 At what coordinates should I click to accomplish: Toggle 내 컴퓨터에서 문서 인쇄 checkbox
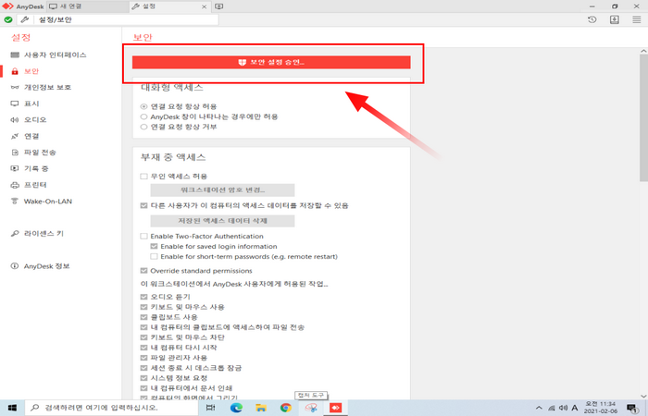pos(143,388)
